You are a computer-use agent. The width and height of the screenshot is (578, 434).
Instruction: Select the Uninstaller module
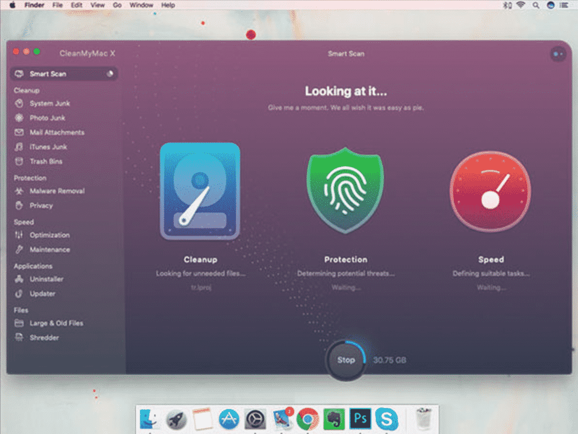47,279
